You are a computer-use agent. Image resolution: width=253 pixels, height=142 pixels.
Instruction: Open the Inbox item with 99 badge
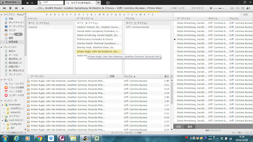pos(13,34)
